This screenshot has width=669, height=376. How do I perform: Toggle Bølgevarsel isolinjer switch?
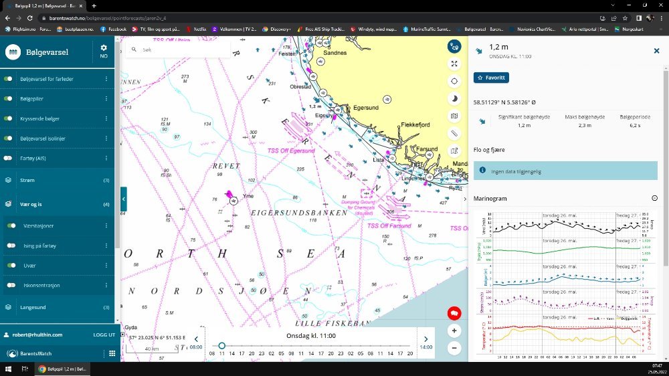tap(8, 138)
